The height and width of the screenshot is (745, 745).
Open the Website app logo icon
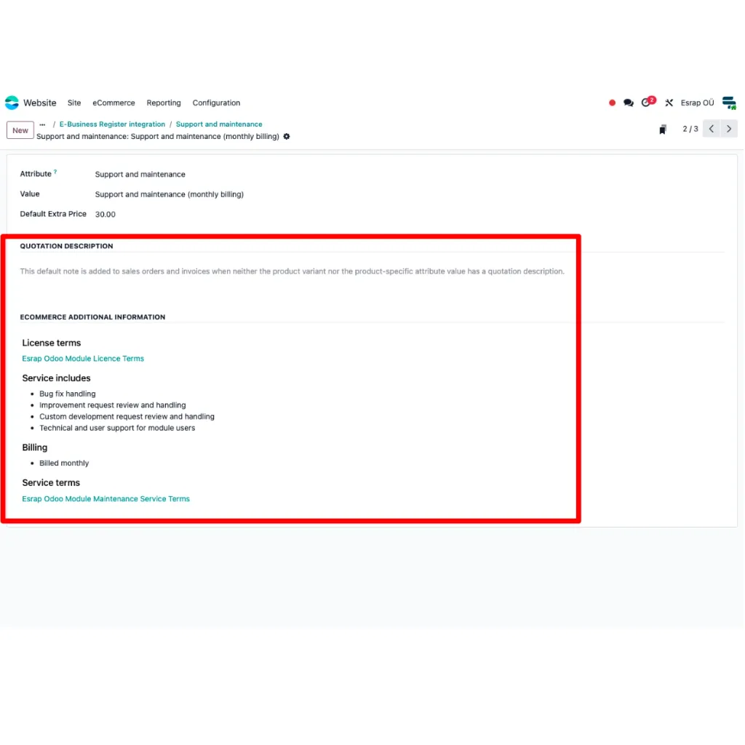tap(12, 103)
